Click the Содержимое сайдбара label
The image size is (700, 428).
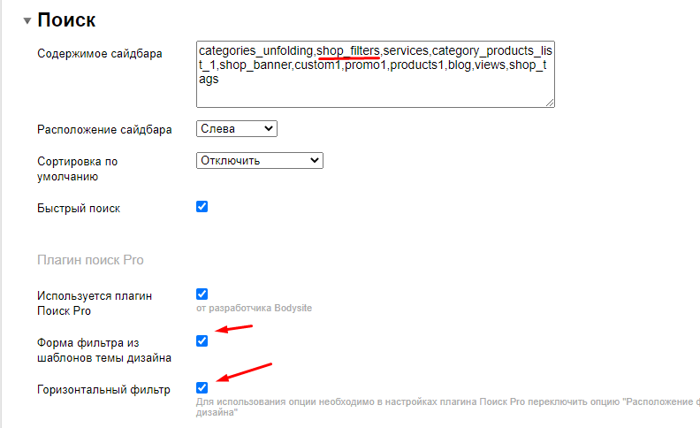(99, 54)
